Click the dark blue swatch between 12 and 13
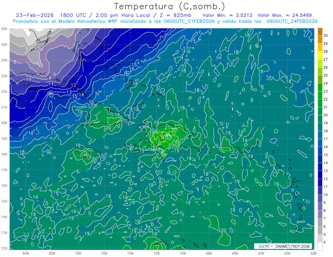This screenshot has width=333, height=257. click(x=320, y=175)
